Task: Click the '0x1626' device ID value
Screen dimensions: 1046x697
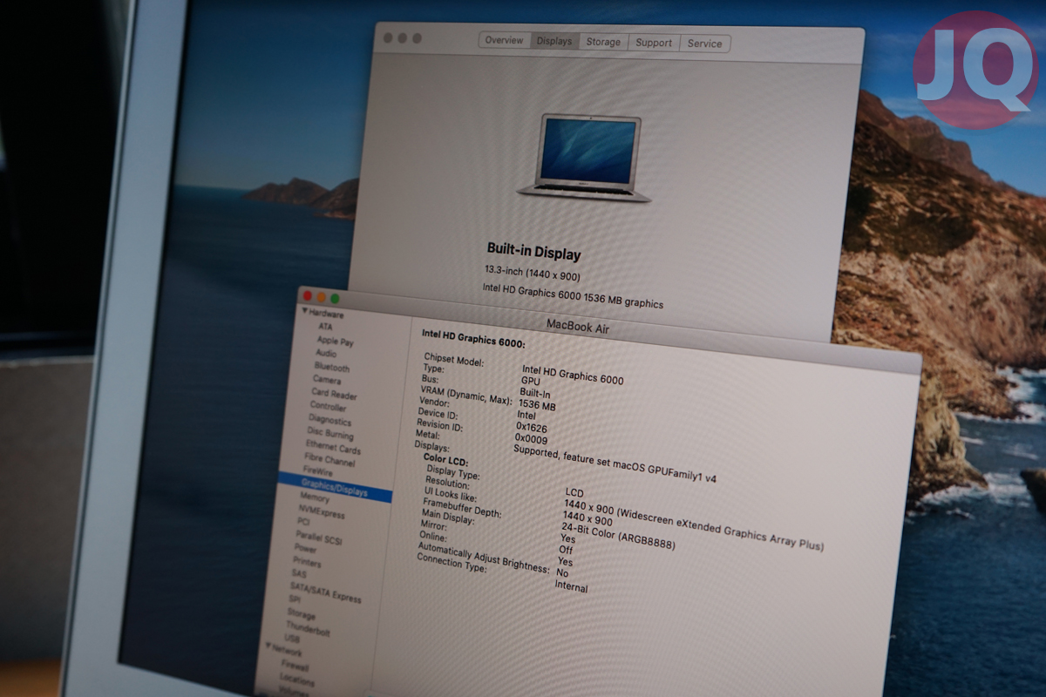Action: pos(532,429)
